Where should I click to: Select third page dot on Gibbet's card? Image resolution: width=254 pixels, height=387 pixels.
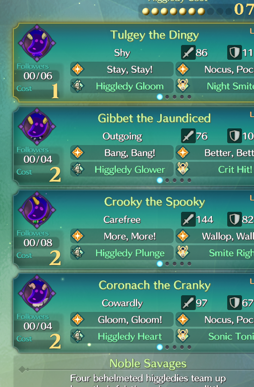click(x=175, y=180)
